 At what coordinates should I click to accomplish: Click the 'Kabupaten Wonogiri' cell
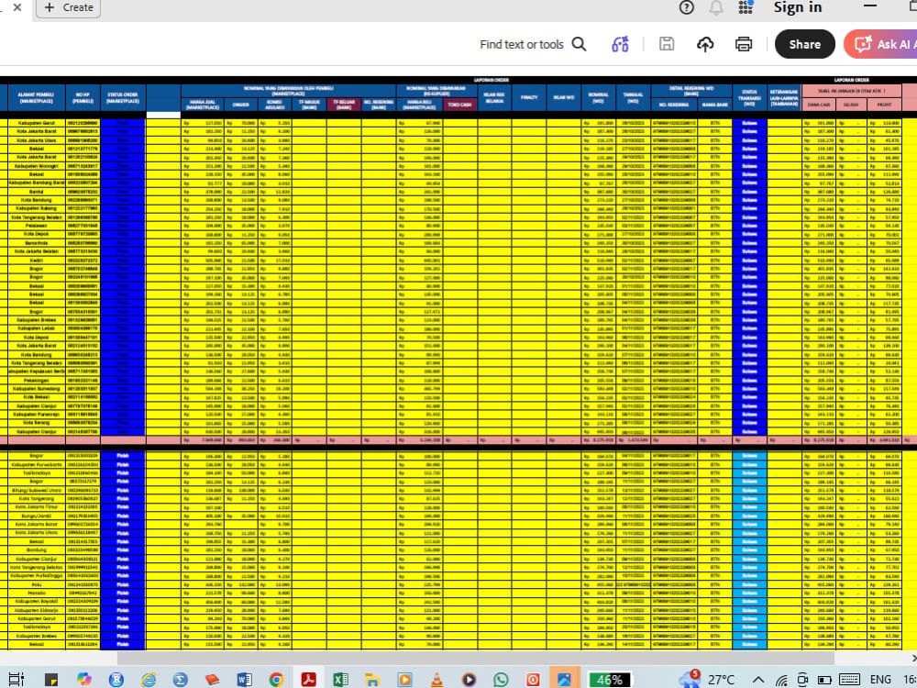tap(37, 166)
